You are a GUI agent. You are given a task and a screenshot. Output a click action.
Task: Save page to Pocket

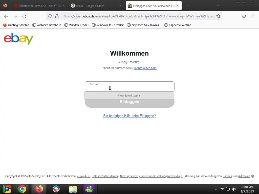[244, 16]
